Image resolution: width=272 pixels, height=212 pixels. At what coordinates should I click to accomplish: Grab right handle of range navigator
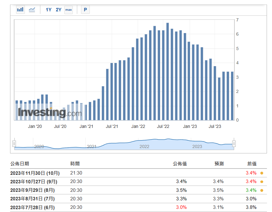[234, 144]
